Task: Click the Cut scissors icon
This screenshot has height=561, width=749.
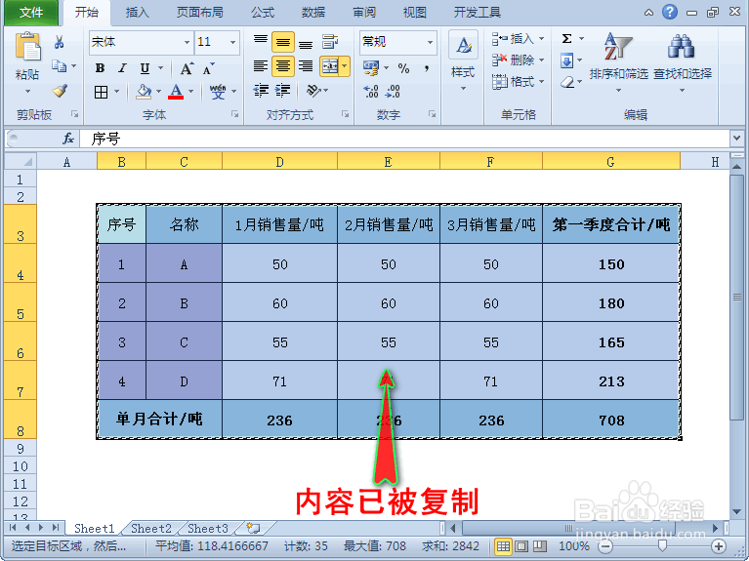Action: coord(60,42)
